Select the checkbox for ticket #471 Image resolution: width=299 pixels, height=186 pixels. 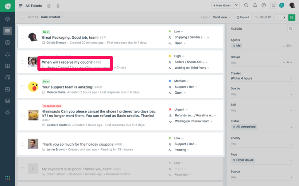click(x=23, y=37)
